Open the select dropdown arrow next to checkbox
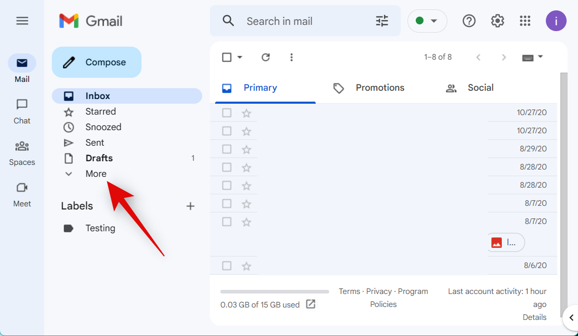This screenshot has width=578, height=336. pyautogui.click(x=239, y=57)
